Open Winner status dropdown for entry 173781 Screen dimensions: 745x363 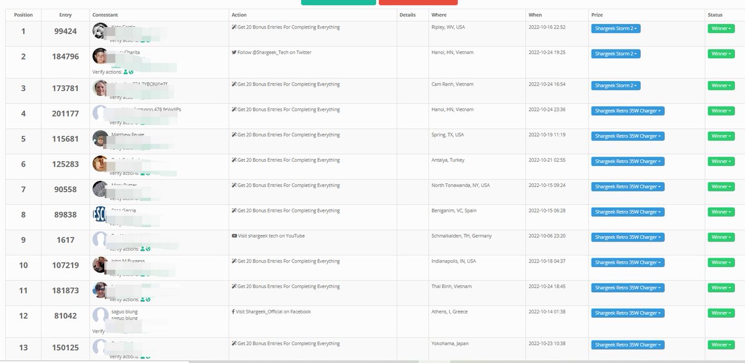(x=721, y=85)
